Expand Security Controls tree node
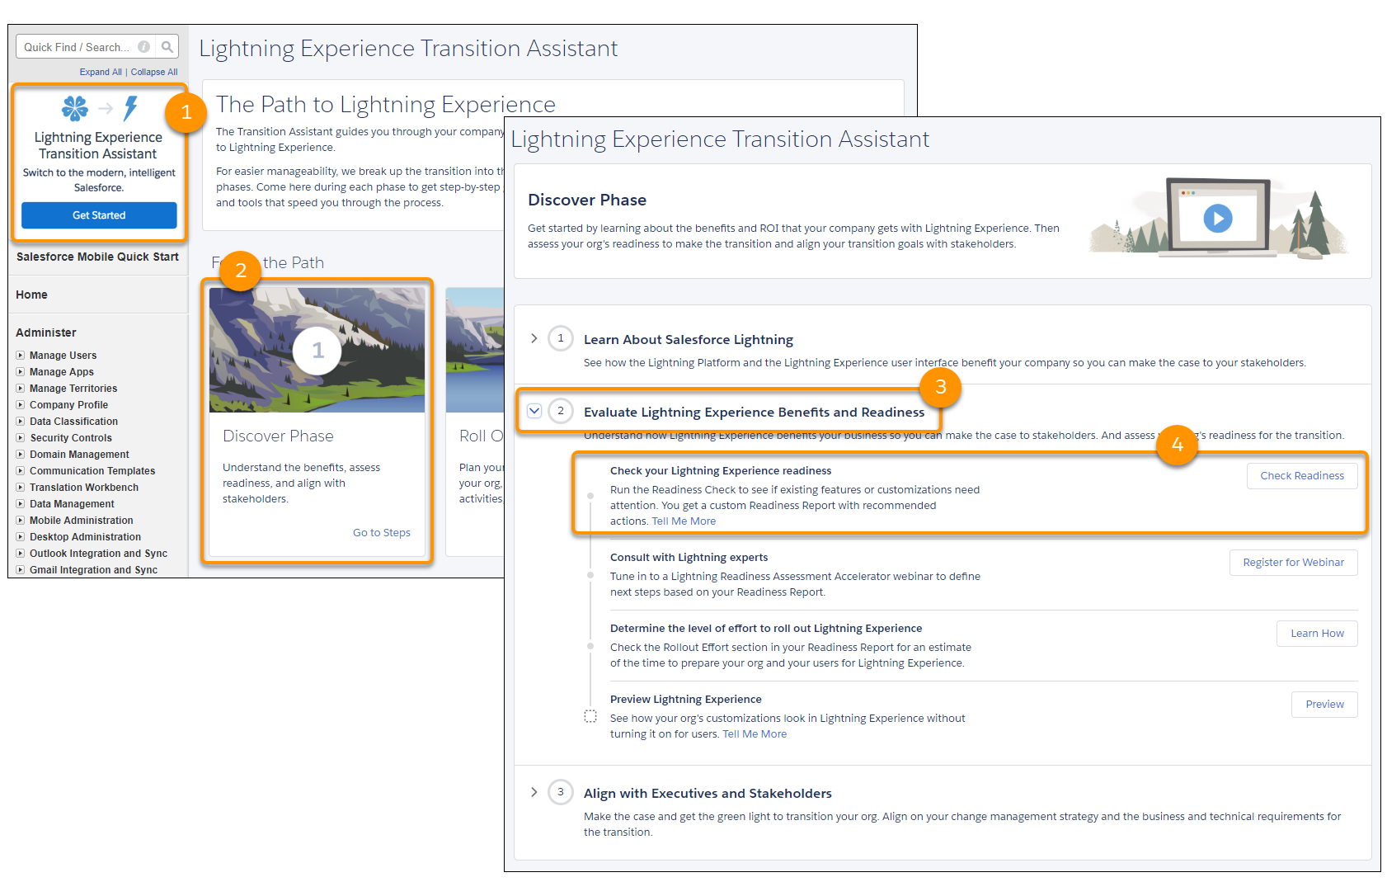This screenshot has width=1387, height=896. click(x=21, y=438)
